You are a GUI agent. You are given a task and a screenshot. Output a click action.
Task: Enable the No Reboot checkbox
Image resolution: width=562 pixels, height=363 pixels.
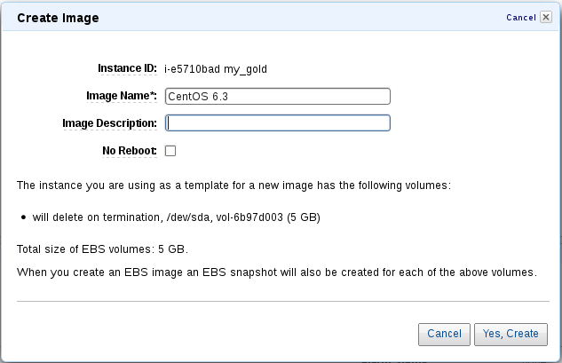[x=170, y=151]
